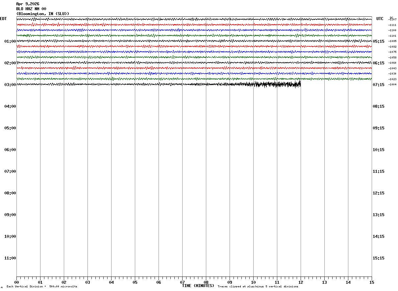
Task: Click the station code 'BLO HHZ NM 00'
Action: [x=31, y=9]
